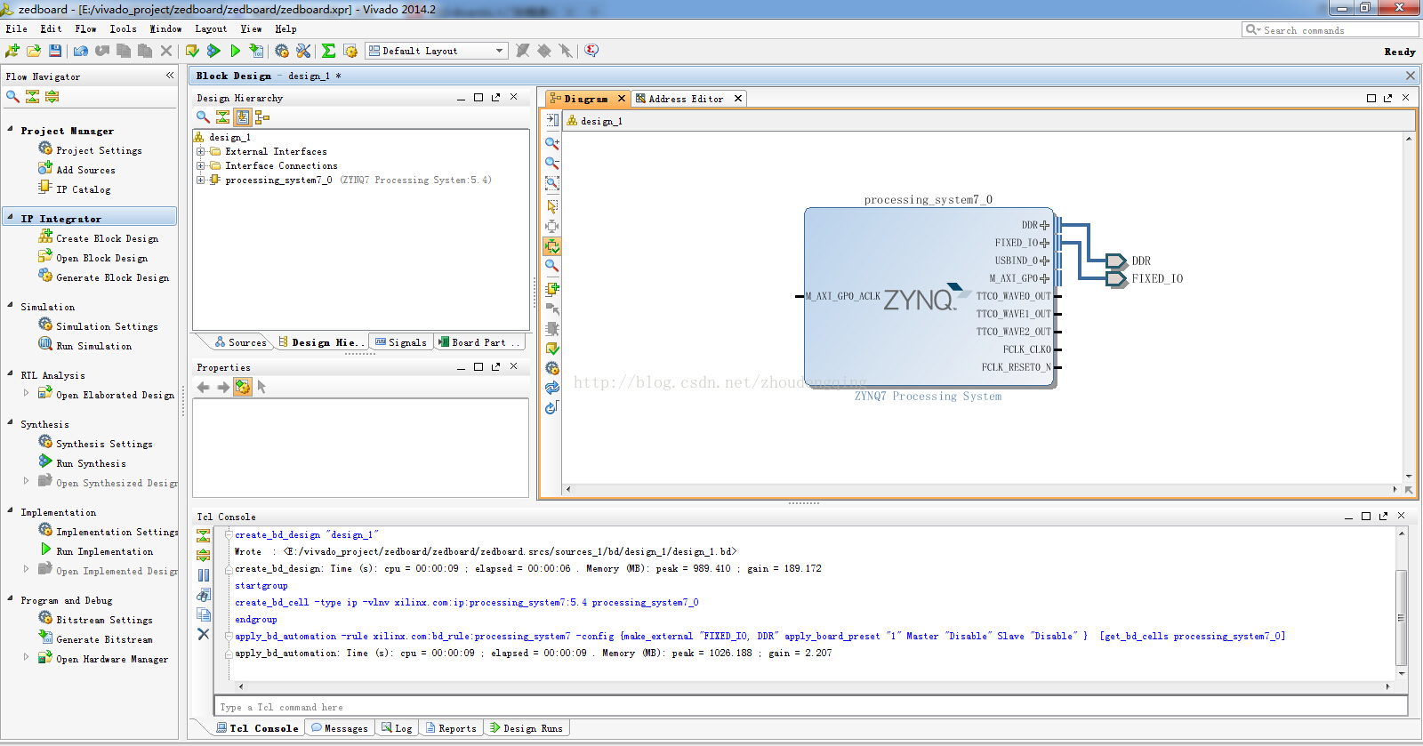Click Tcl Console horizontal scrollbar
1423x746 pixels.
tap(814, 686)
